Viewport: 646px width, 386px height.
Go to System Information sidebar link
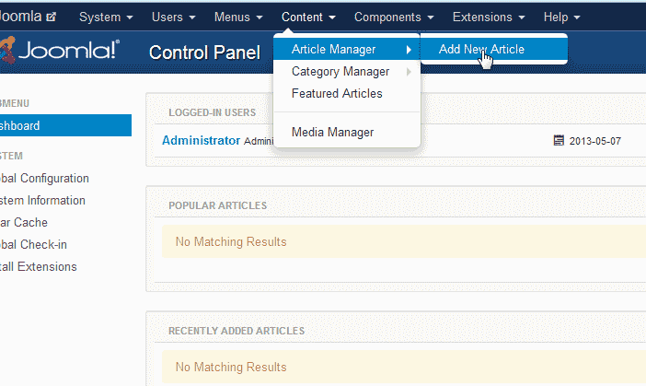tap(42, 200)
